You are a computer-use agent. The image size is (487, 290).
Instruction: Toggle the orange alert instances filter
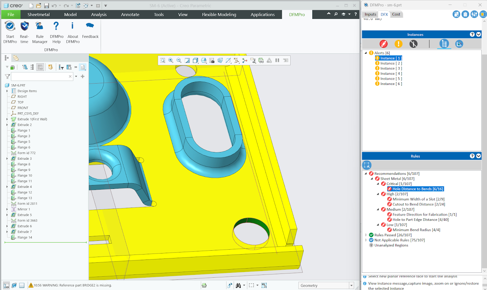[x=398, y=44]
